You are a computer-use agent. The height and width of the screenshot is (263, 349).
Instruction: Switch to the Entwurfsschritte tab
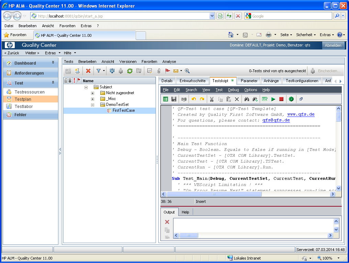coord(192,80)
